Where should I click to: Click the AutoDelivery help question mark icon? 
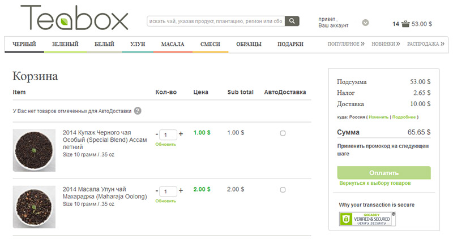pos(138,111)
